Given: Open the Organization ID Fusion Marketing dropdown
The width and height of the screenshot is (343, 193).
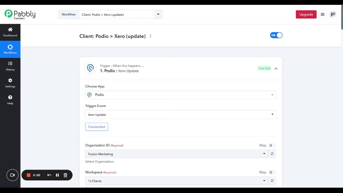Looking at the screenshot, I should tap(177, 154).
